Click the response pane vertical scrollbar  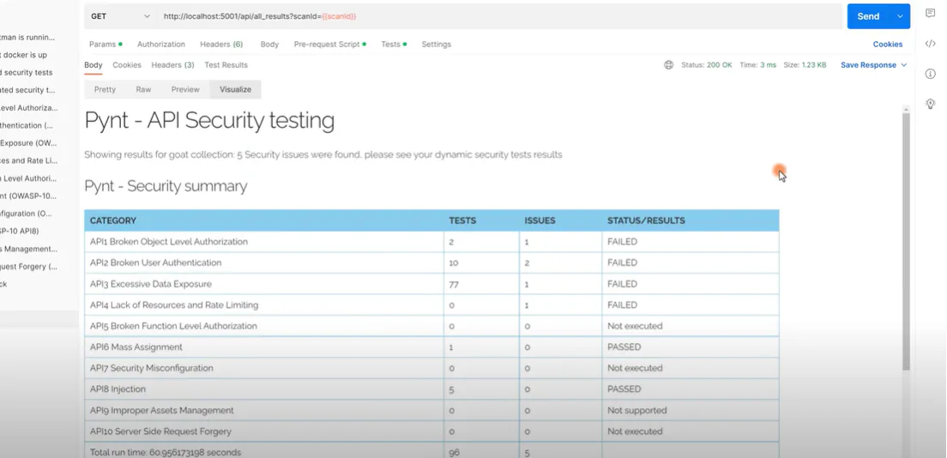(906, 242)
